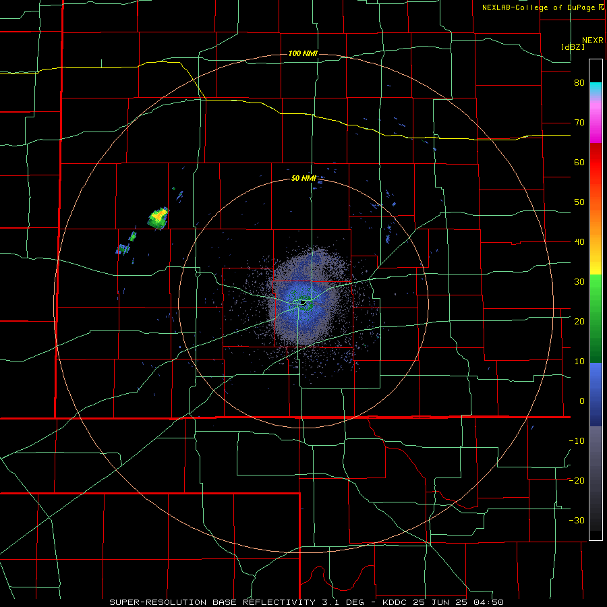Click the cyan top of the color bar

596,88
